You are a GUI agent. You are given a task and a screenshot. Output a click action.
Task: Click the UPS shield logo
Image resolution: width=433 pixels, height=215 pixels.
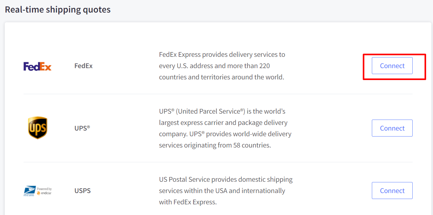click(38, 128)
